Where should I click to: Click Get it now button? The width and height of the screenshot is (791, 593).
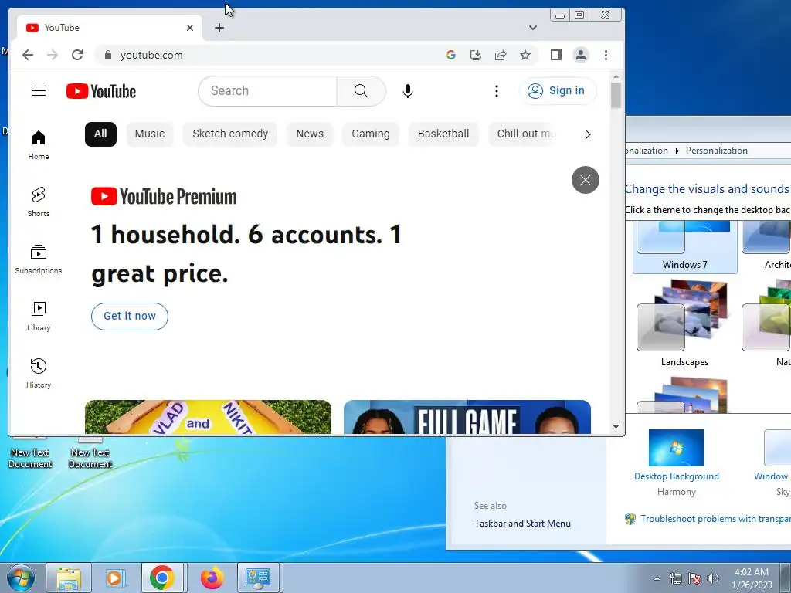pos(130,316)
